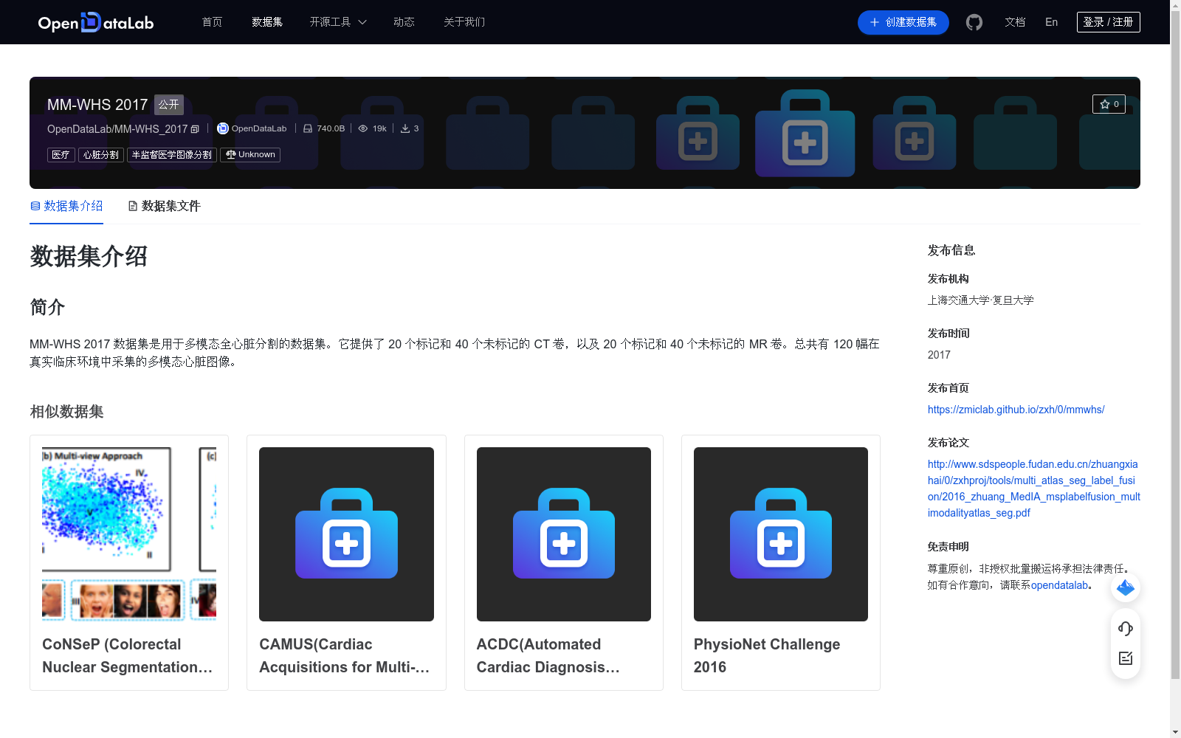Viewport: 1181px width, 738px height.
Task: Click the 19k views eye icon
Action: [363, 128]
